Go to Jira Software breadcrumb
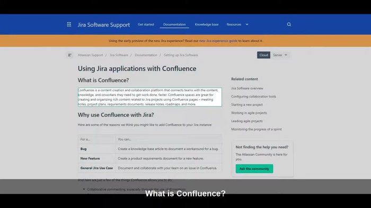 click(x=119, y=55)
